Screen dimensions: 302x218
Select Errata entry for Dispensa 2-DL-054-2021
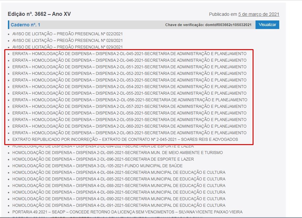tap(129, 87)
